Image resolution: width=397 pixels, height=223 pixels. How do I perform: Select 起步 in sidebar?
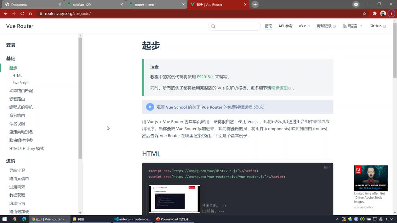[x=13, y=68]
